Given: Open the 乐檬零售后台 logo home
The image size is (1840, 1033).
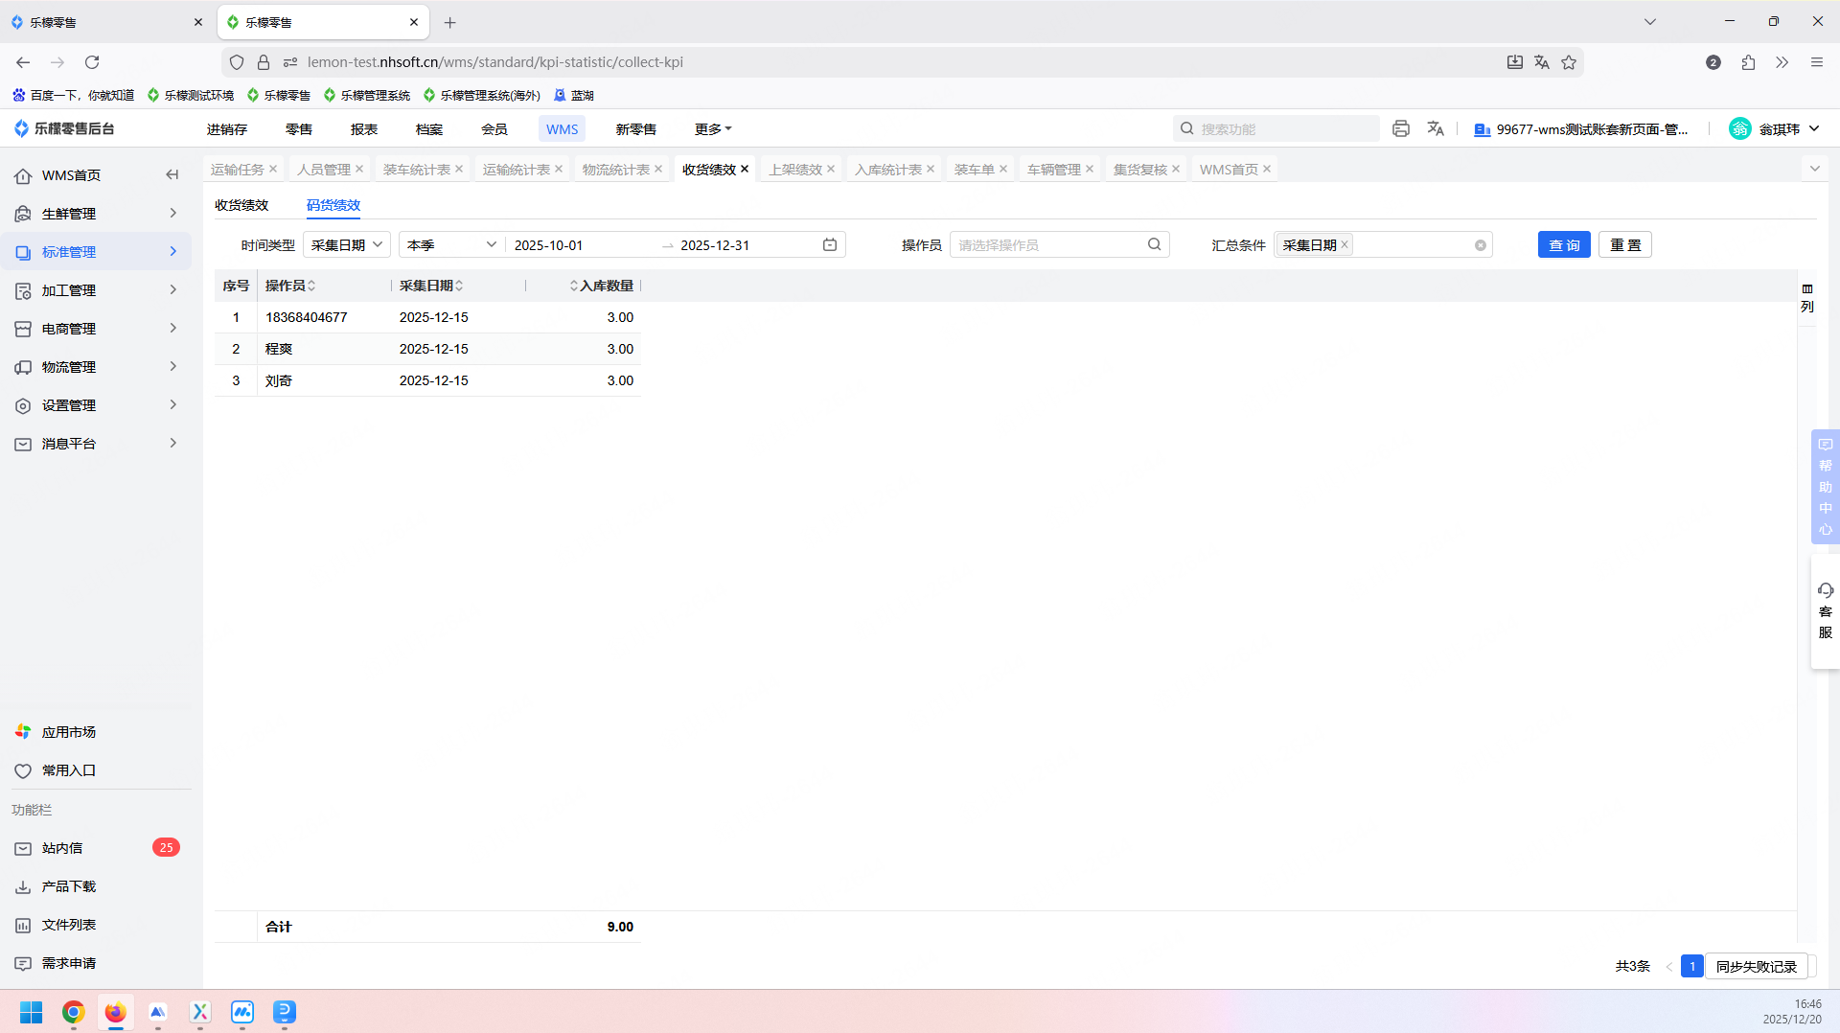Looking at the screenshot, I should point(64,128).
